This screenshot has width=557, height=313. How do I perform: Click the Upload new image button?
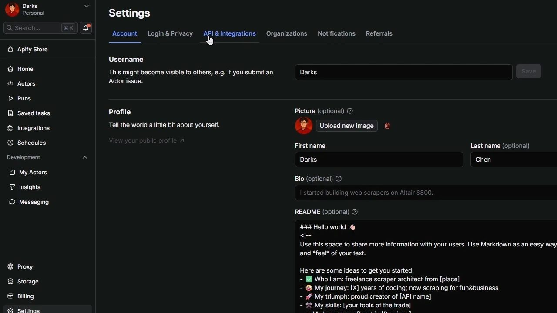point(346,126)
